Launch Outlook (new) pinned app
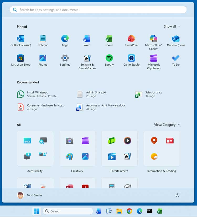197x217 pixels. point(176,41)
